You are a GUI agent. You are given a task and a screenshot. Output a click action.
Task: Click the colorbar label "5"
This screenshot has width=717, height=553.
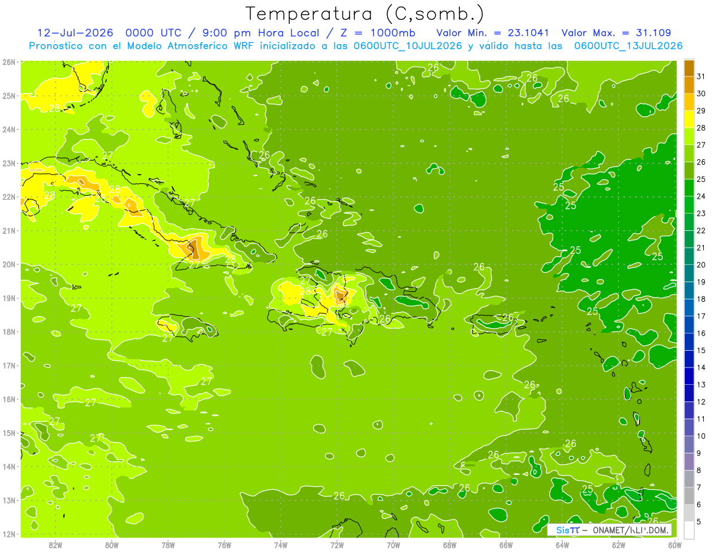[699, 522]
